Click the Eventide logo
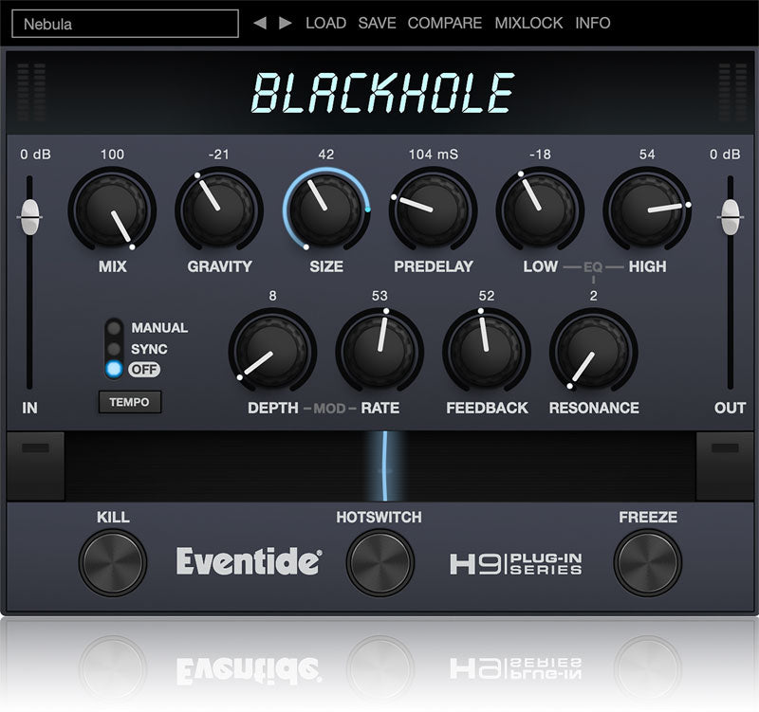 click(x=249, y=561)
